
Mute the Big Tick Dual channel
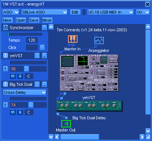coord(13,112)
